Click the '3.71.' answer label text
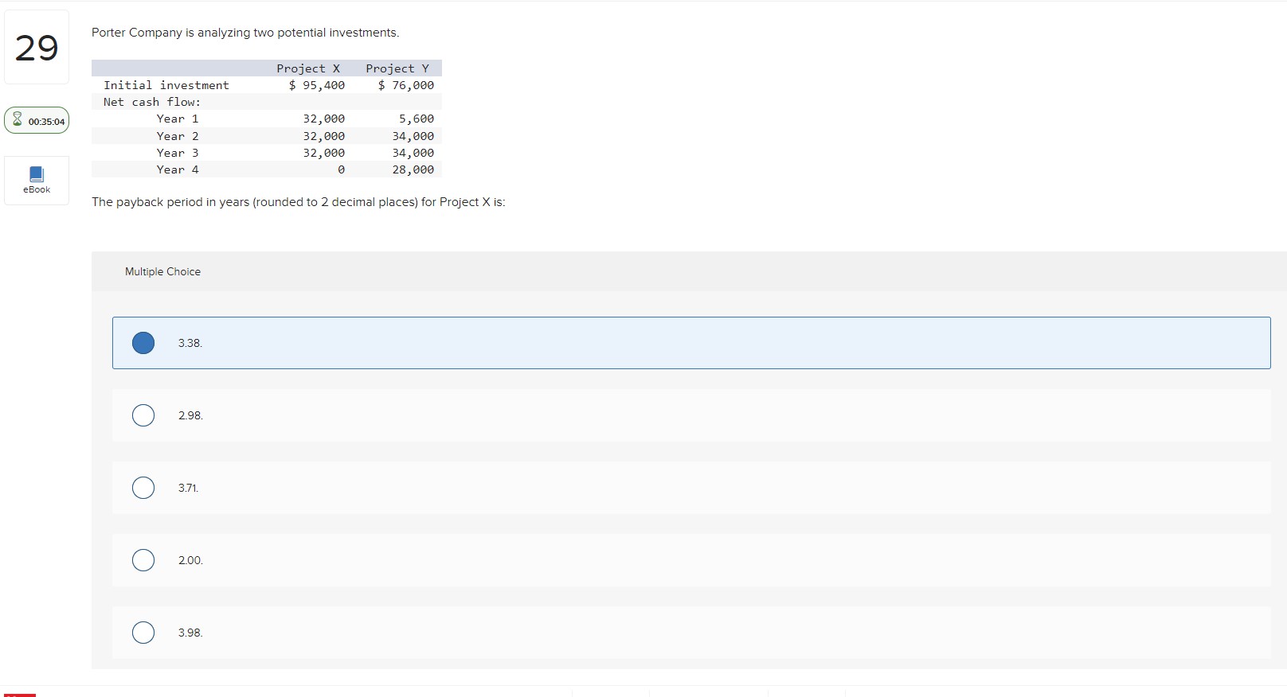Image resolution: width=1287 pixels, height=697 pixels. pos(189,488)
